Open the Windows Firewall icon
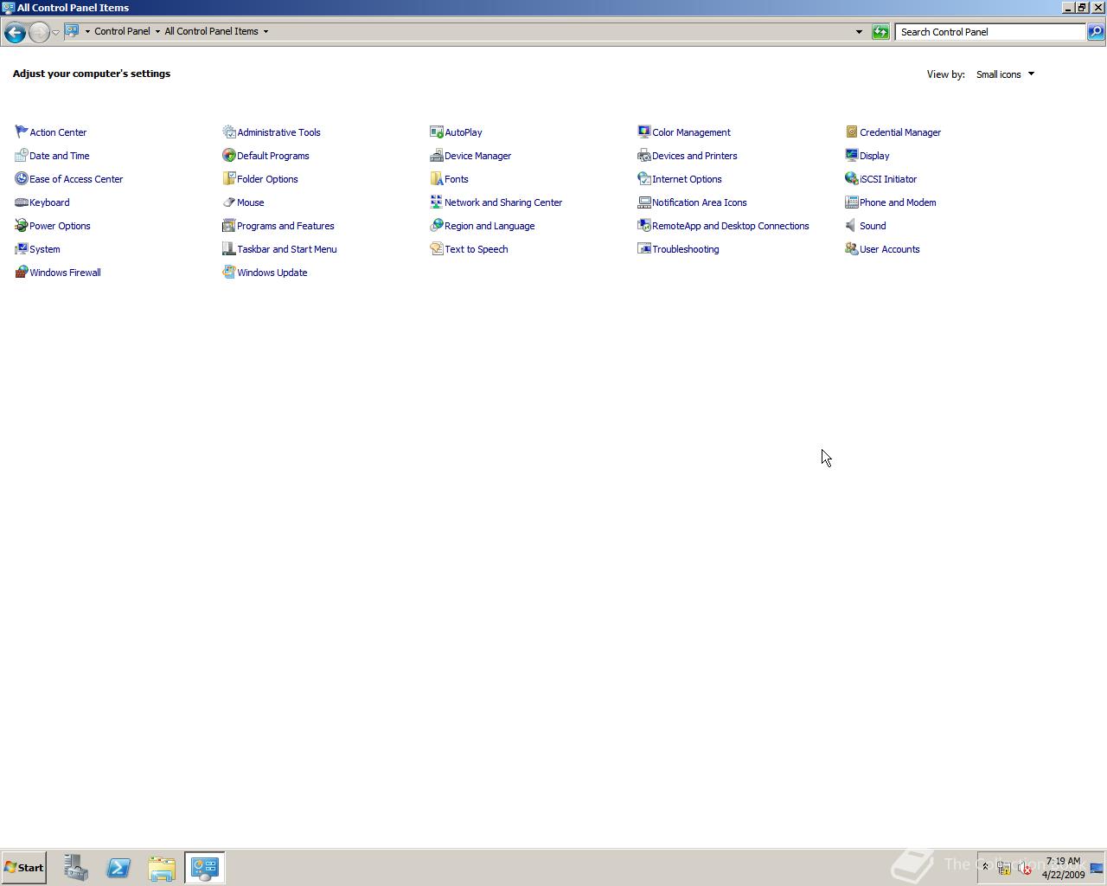The width and height of the screenshot is (1107, 886). pos(22,273)
